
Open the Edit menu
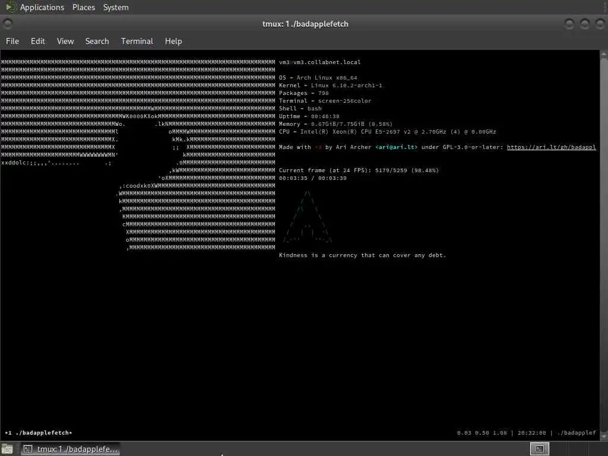pos(37,41)
